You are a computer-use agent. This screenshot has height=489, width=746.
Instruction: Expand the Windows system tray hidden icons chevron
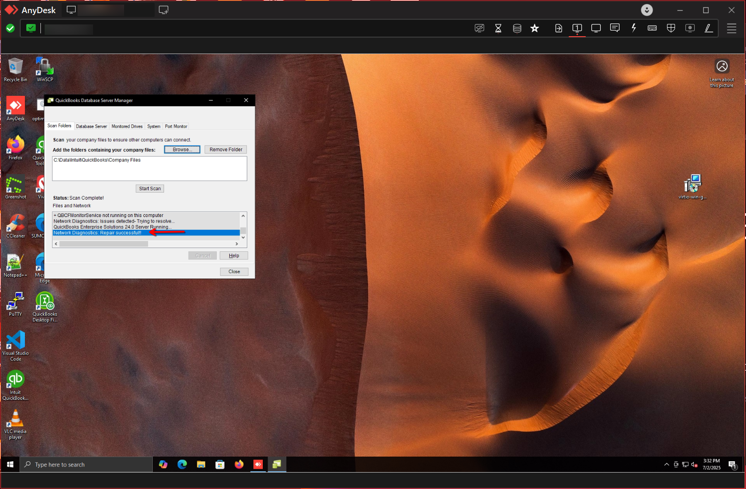[666, 465]
